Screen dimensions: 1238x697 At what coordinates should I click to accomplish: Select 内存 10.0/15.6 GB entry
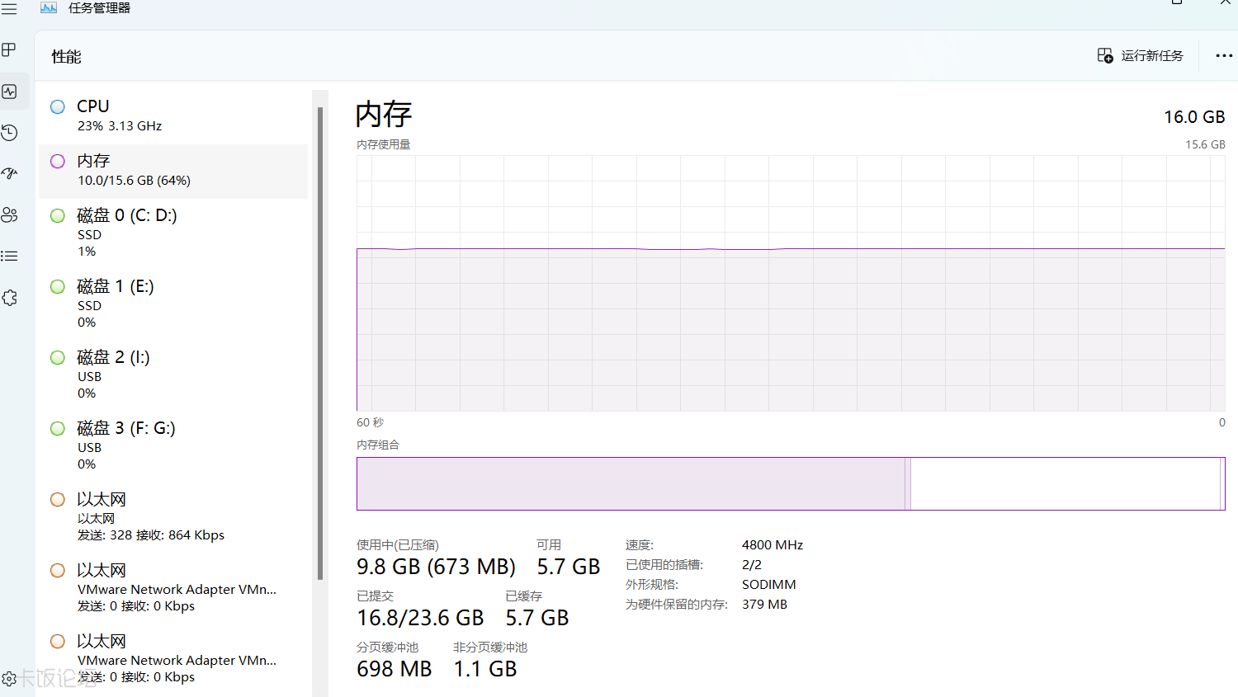173,171
